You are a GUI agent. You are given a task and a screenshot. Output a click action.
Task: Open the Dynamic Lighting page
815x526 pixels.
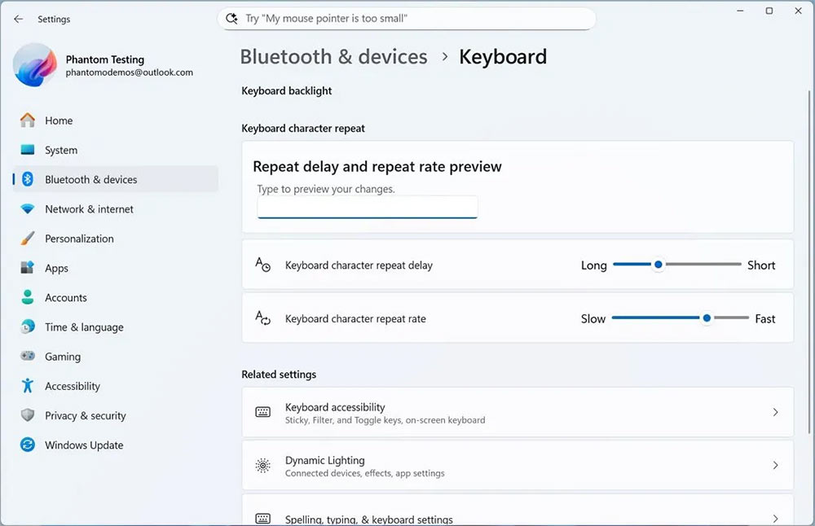click(x=518, y=465)
